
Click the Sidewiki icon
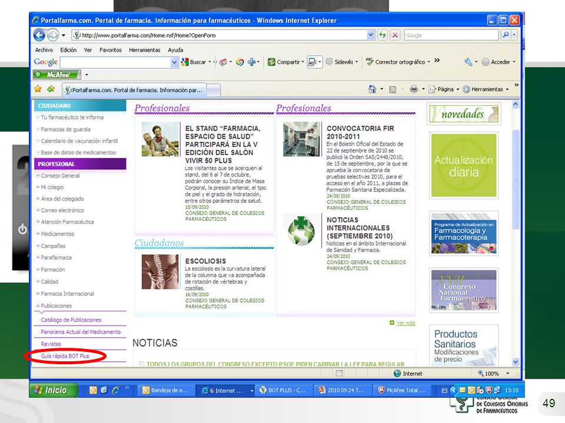(x=329, y=62)
